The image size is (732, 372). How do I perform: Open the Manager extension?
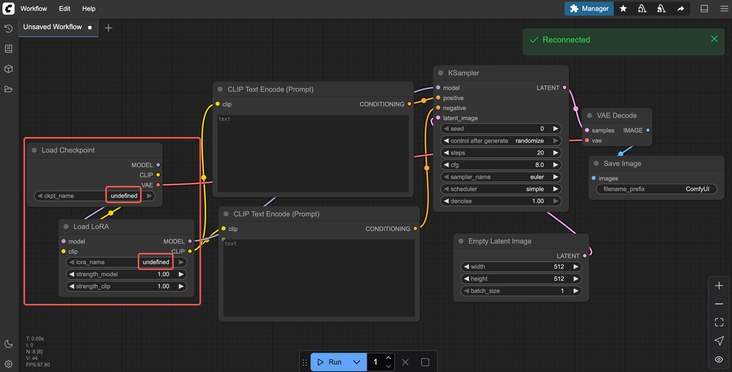coord(589,8)
